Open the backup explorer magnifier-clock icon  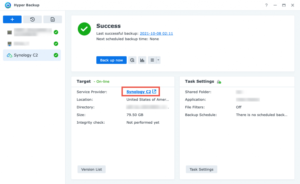point(132,60)
